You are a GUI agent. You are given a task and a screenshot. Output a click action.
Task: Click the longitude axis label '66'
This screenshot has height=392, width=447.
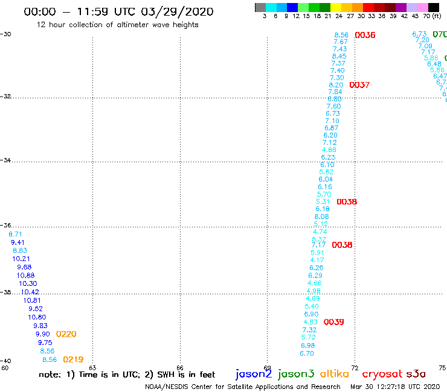point(180,367)
